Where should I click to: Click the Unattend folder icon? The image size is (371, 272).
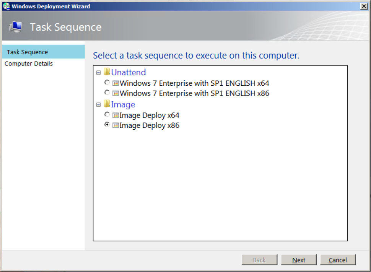click(x=107, y=72)
